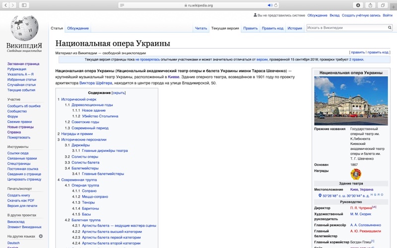The height and width of the screenshot is (248, 397).
Task: Click the Deutsch language link
Action: [x=13, y=243]
